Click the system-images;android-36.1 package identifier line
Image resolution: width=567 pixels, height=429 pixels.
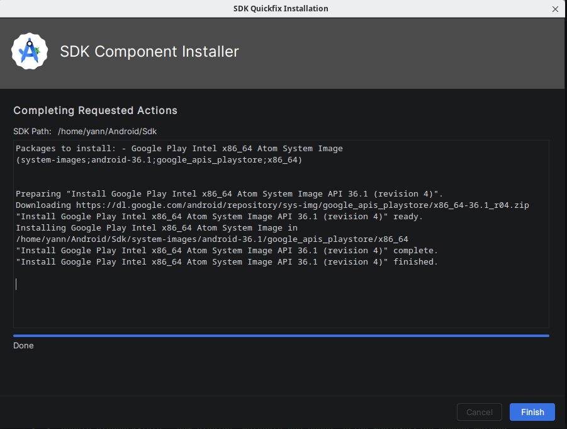point(159,159)
